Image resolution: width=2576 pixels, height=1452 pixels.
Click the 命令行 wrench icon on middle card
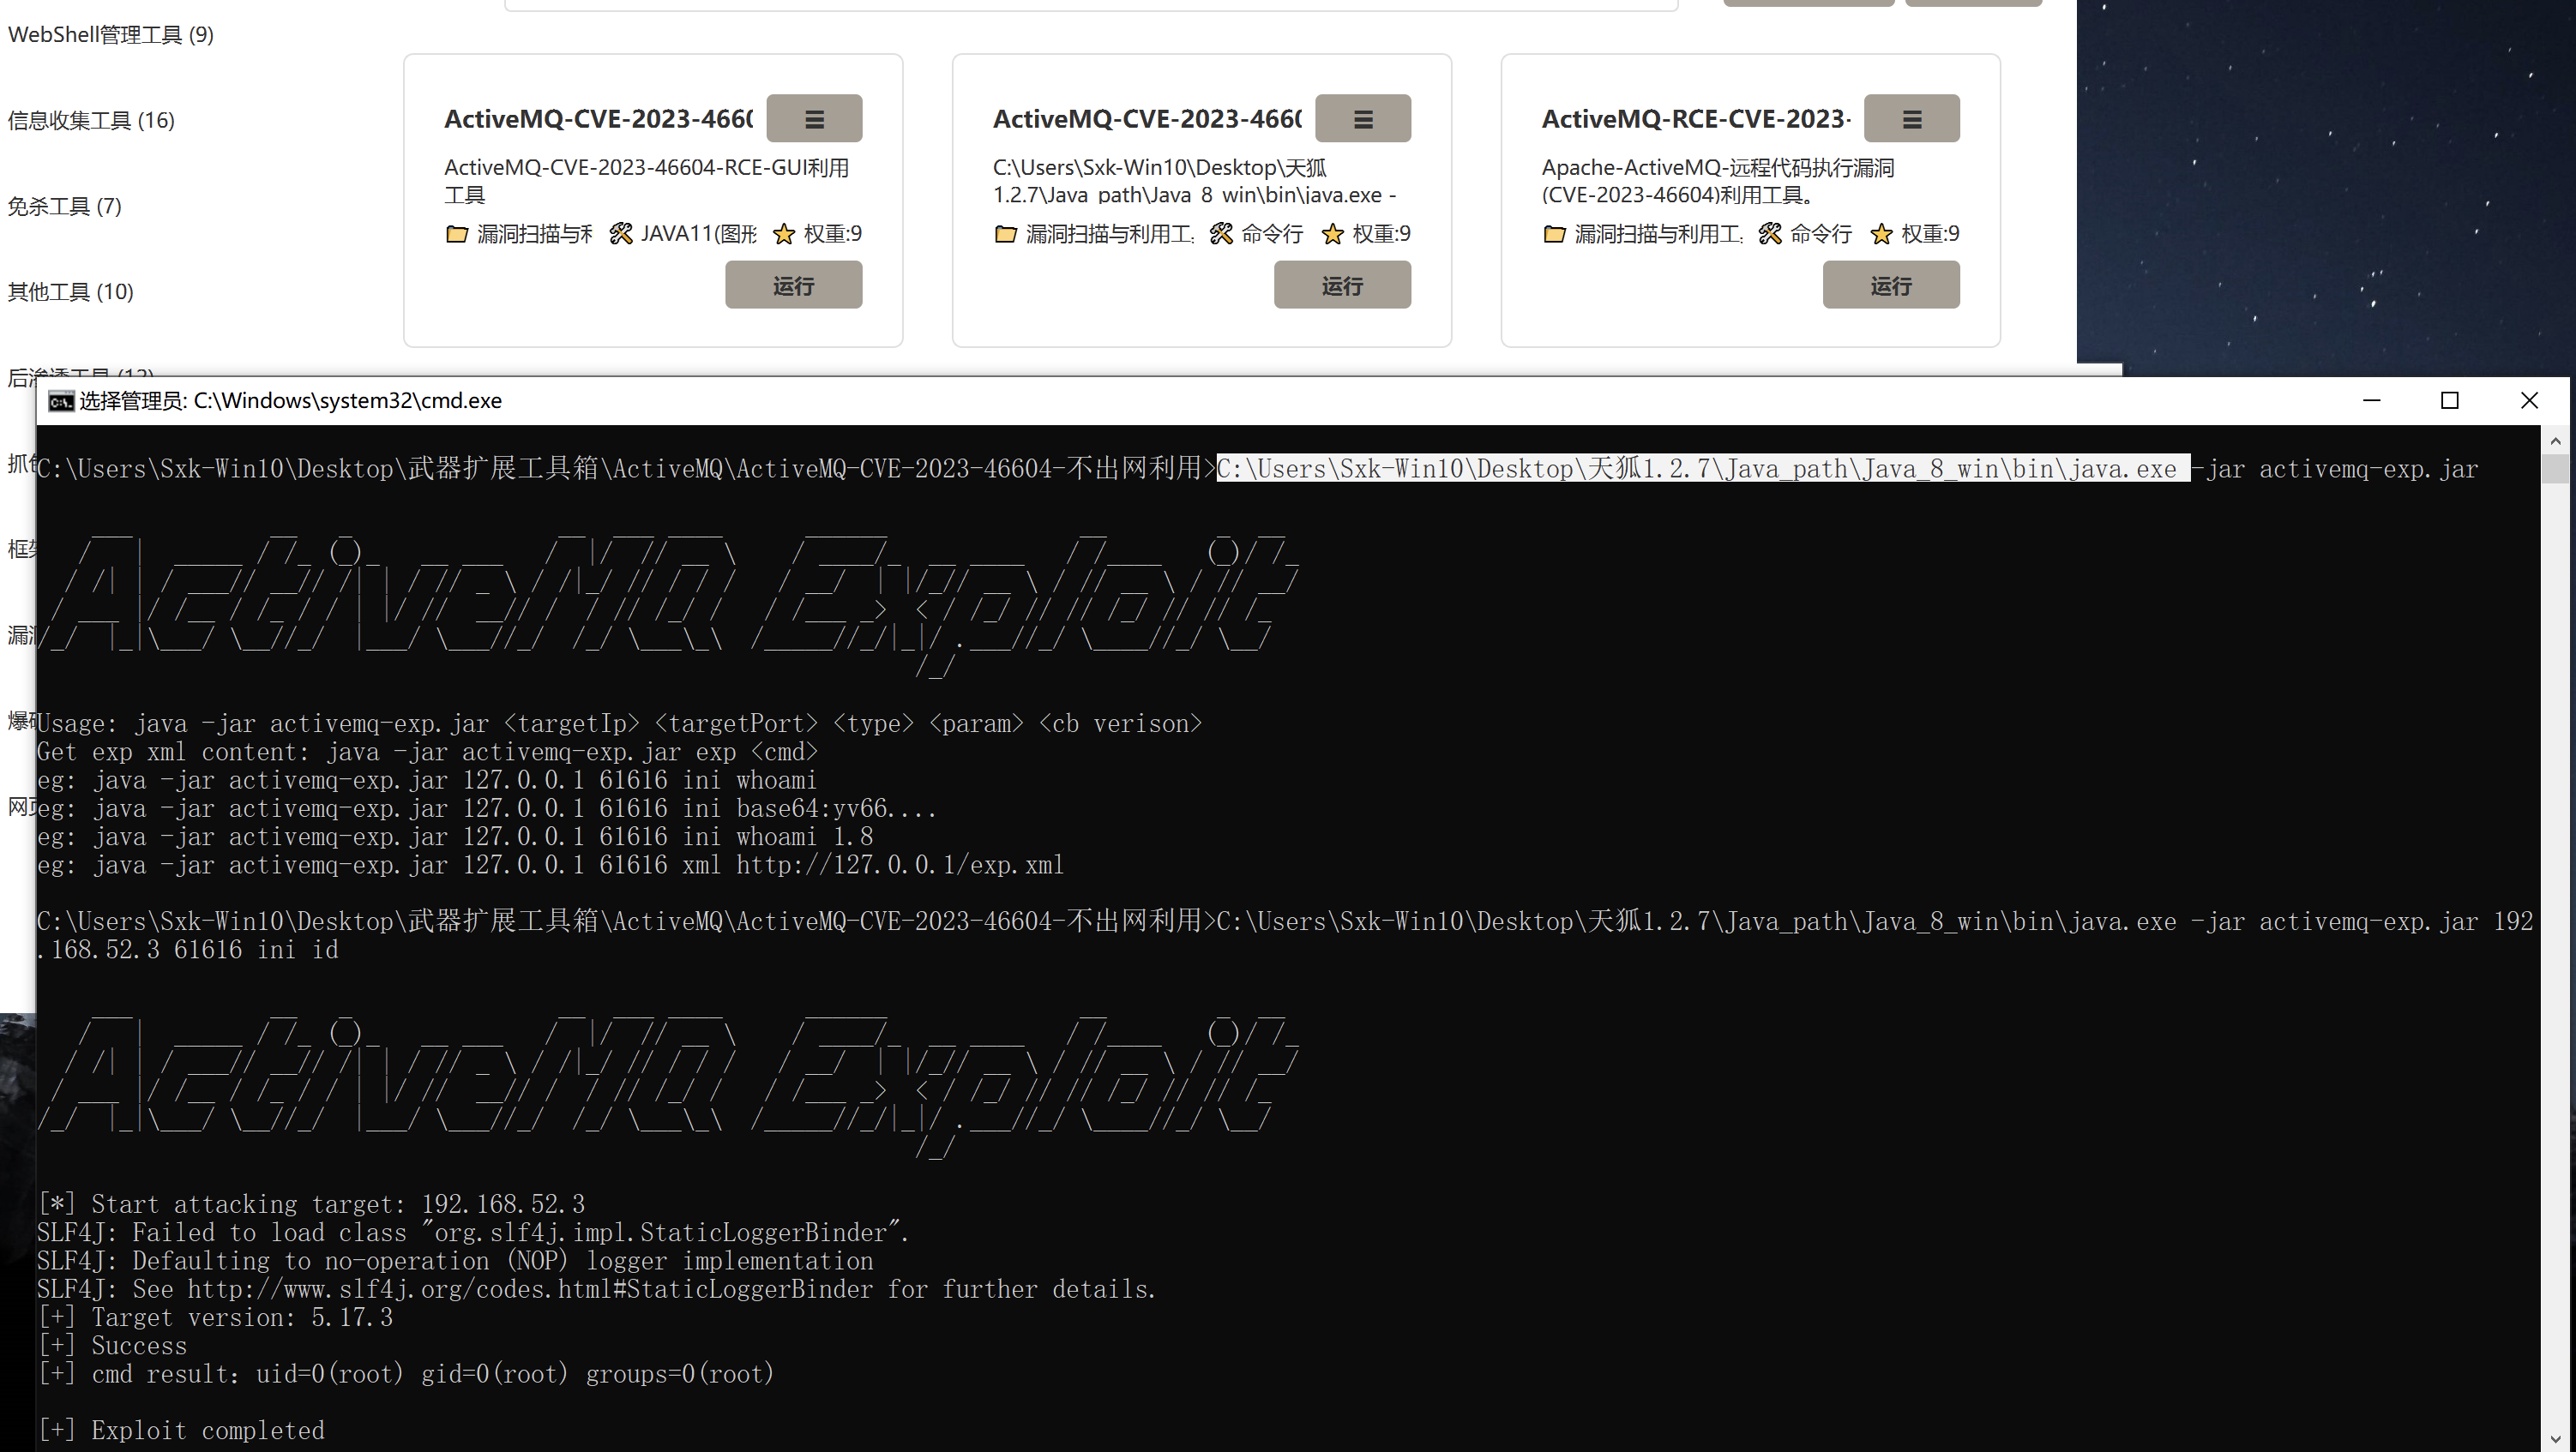point(1221,233)
